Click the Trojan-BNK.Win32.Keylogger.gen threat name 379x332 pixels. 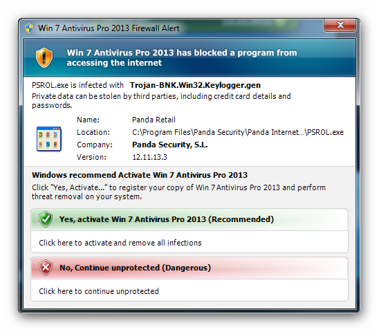[195, 85]
